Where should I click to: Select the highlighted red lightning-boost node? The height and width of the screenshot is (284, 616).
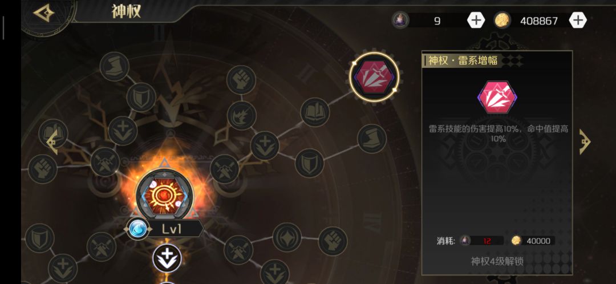coord(374,77)
